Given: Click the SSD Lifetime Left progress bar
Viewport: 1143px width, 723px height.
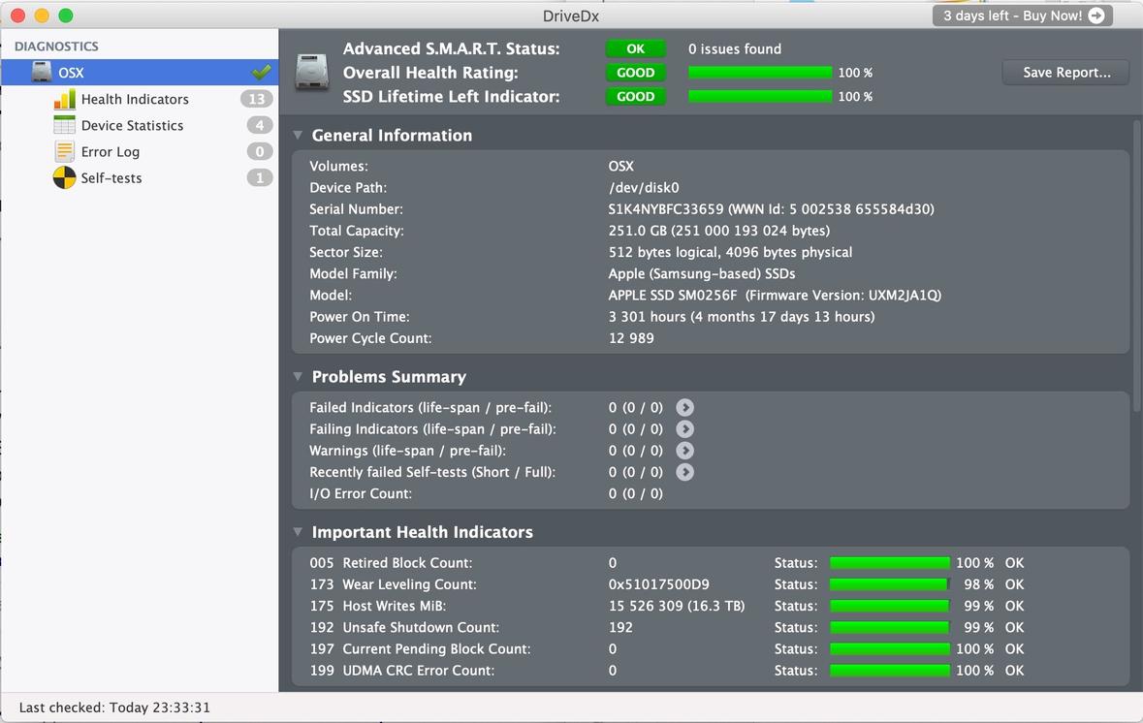Looking at the screenshot, I should point(759,96).
